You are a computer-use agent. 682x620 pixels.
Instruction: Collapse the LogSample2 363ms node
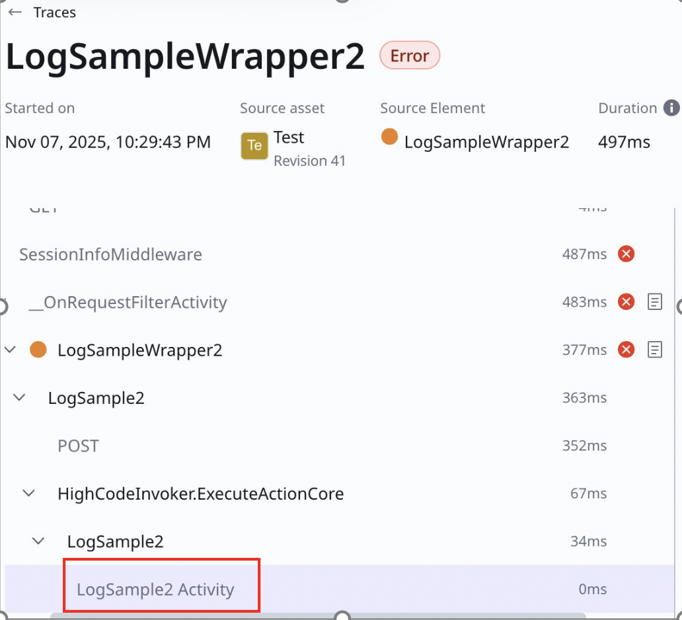[x=20, y=397]
